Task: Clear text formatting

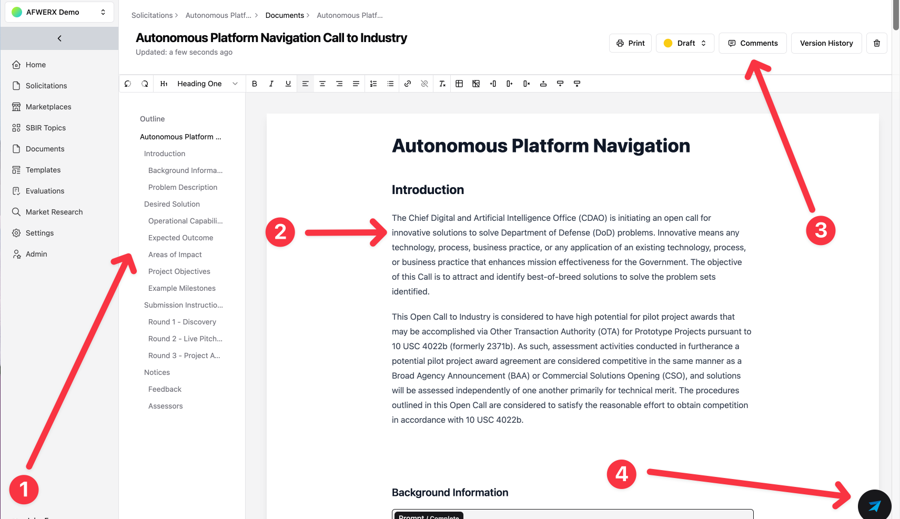Action: (x=442, y=84)
